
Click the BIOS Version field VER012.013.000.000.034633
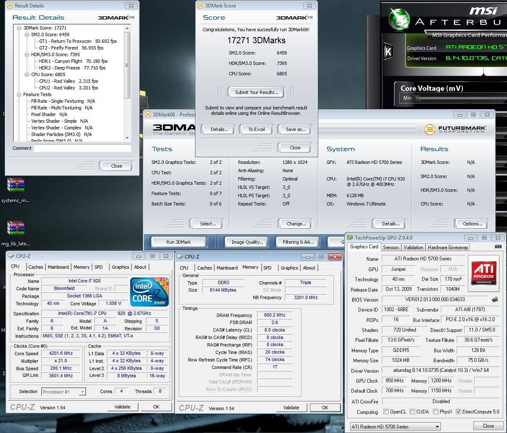(435, 299)
